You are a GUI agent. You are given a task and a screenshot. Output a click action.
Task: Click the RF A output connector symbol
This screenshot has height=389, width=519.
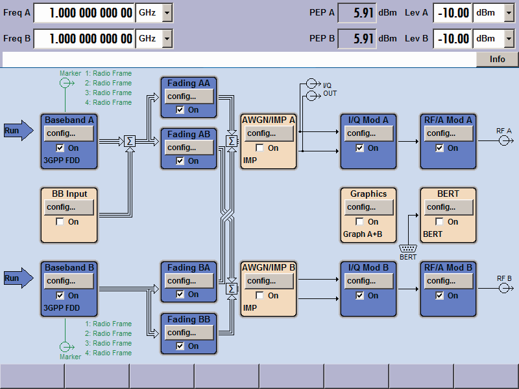(x=504, y=140)
